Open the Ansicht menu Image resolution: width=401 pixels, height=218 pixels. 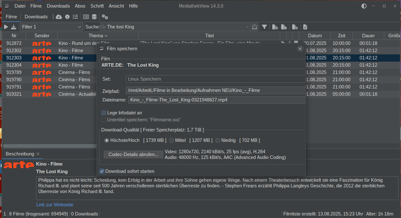tap(116, 6)
